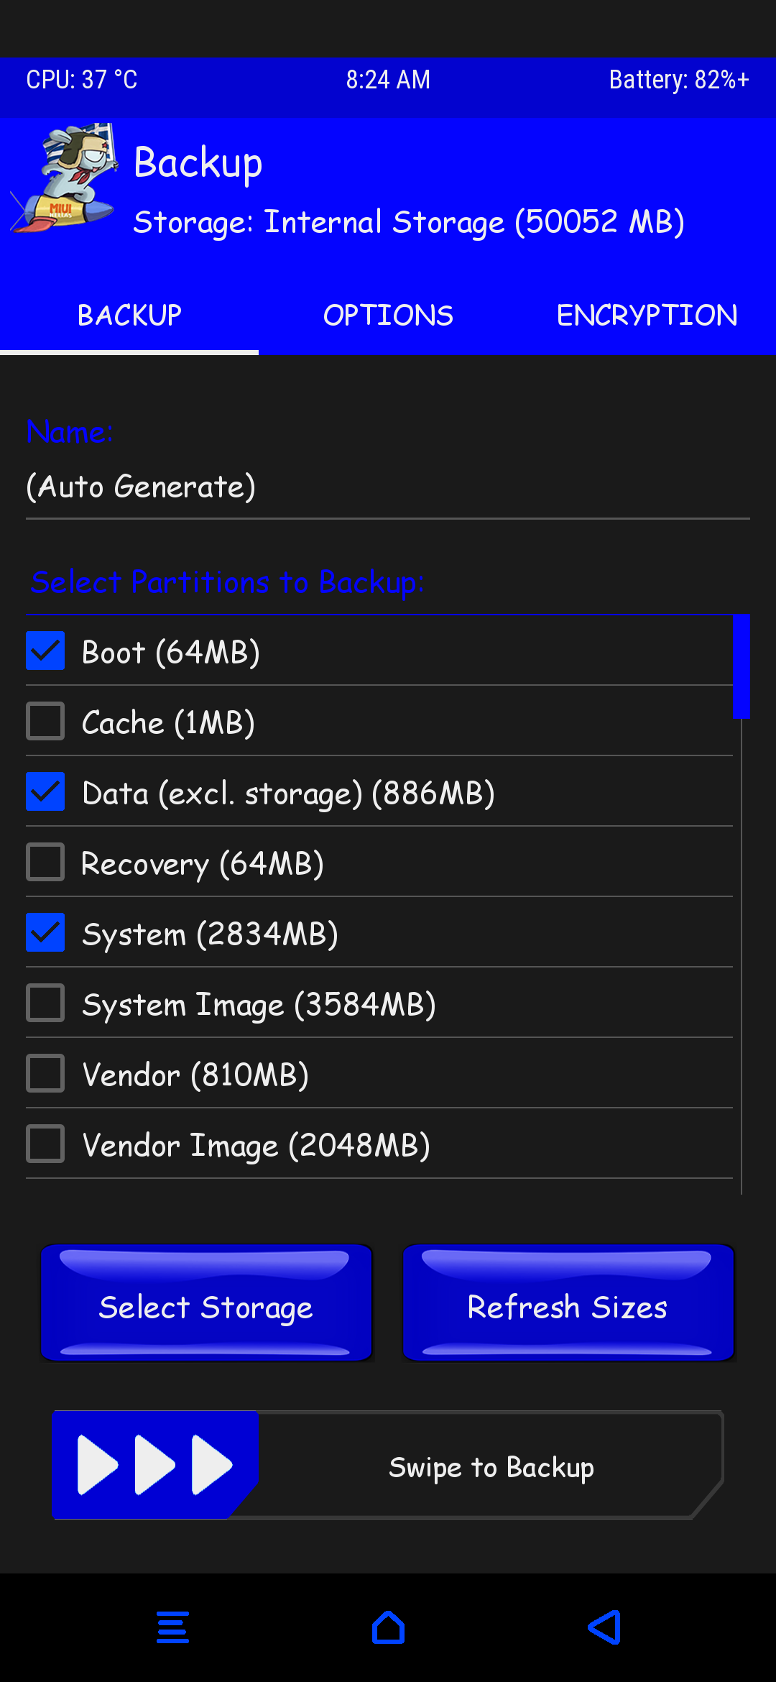This screenshot has width=776, height=1682.
Task: Select the BACKUP tab
Action: [x=129, y=315]
